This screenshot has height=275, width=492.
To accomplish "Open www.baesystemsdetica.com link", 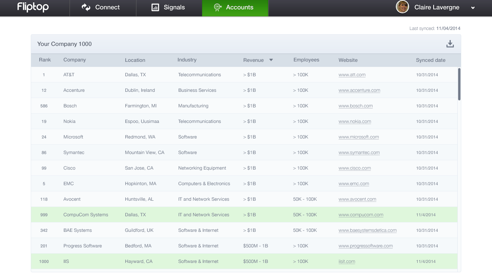I will [x=367, y=230].
